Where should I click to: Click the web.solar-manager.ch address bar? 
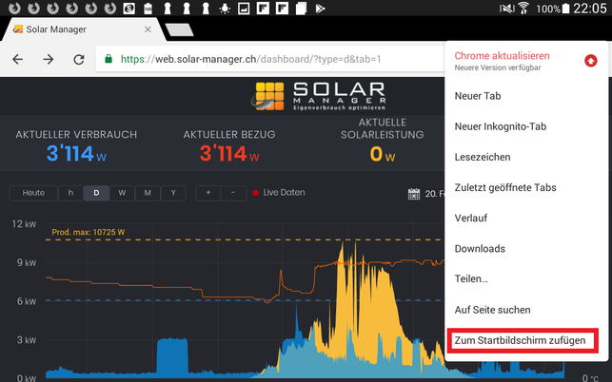coord(269,59)
